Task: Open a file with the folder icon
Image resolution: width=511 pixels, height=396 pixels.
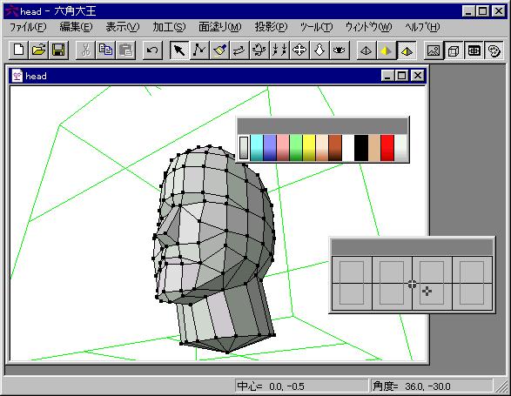Action: tap(38, 50)
